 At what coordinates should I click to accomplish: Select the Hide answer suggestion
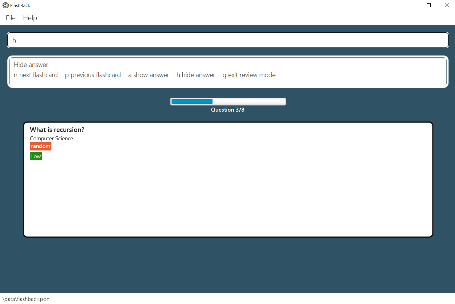[x=31, y=65]
